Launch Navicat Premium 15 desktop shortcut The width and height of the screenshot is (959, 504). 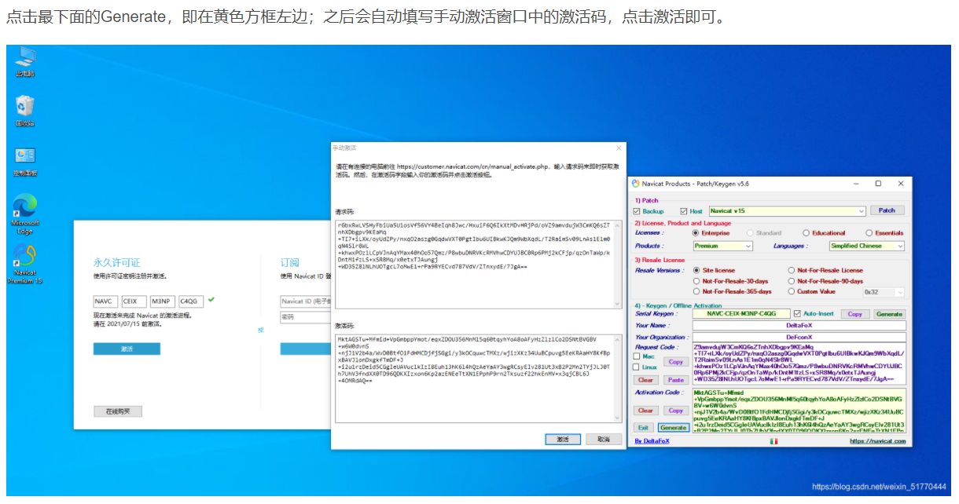pyautogui.click(x=25, y=265)
